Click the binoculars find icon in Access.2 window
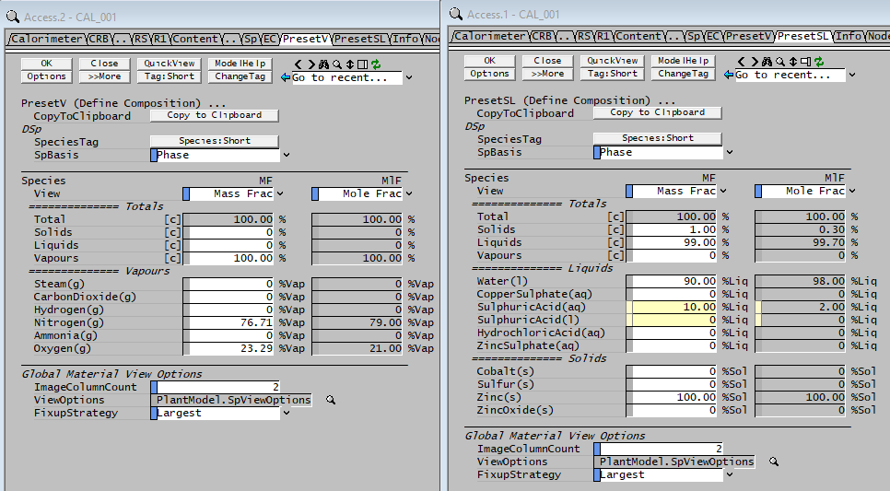890x491 pixels. click(323, 64)
